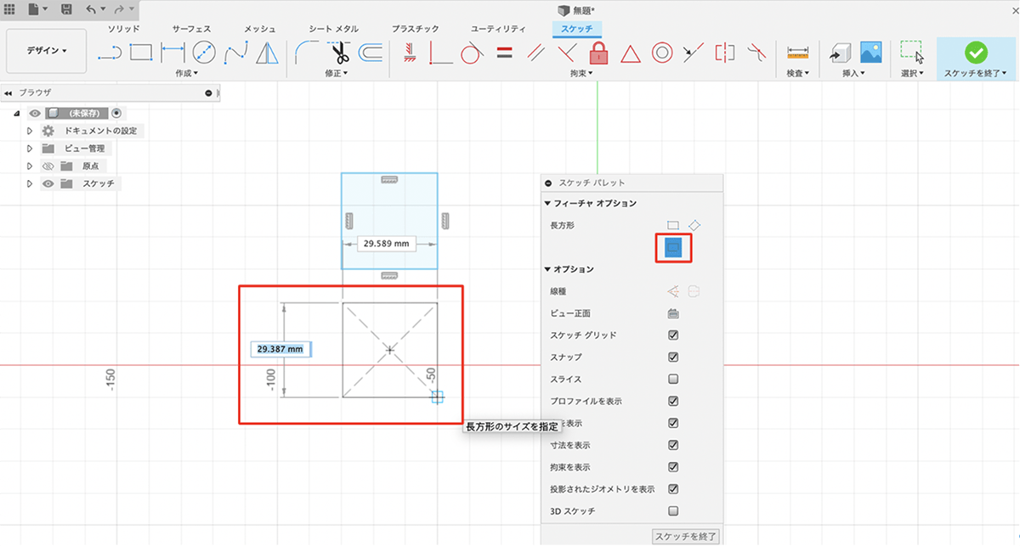Open the デザイン workspace dropdown
Viewport: 1020px width, 546px height.
(x=46, y=51)
